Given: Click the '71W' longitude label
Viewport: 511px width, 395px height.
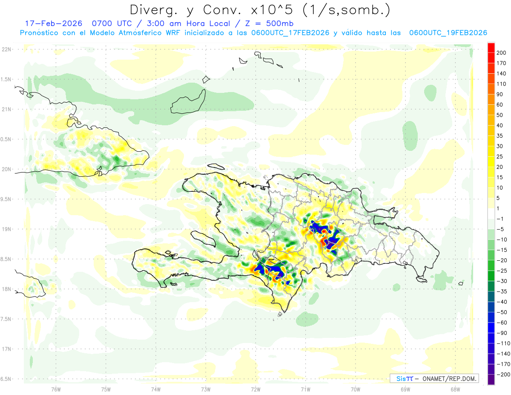Looking at the screenshot, I should click(x=305, y=389).
